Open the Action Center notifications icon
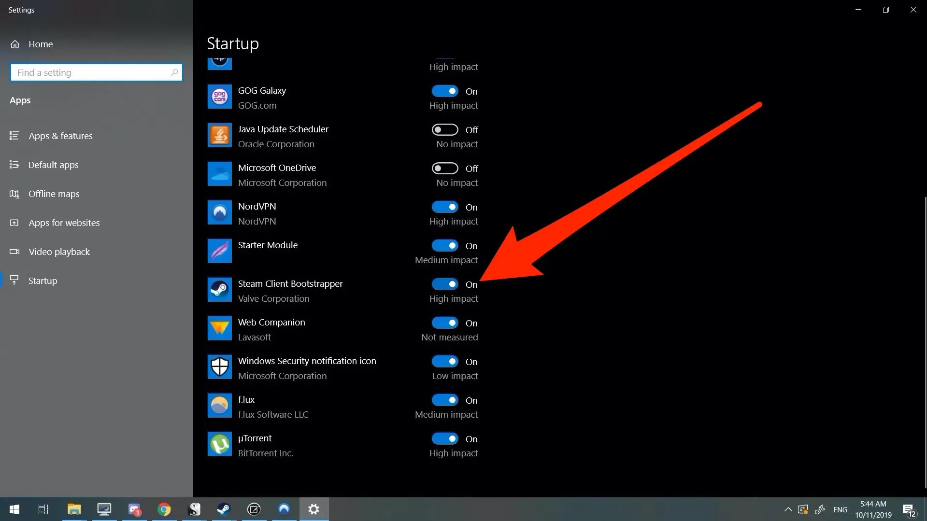The image size is (927, 521). [909, 510]
